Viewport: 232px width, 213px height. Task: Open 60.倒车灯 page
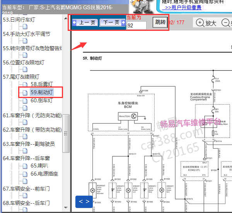[x=42, y=101]
